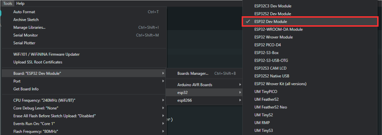This screenshot has height=135, width=382.
Task: Open the Tools menu
Action: click(x=8, y=3)
